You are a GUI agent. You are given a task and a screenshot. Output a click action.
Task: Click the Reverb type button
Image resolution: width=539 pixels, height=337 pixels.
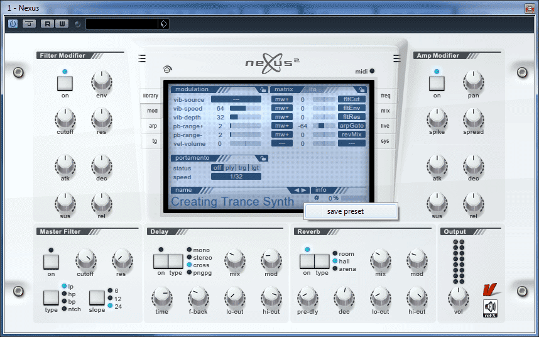click(322, 262)
